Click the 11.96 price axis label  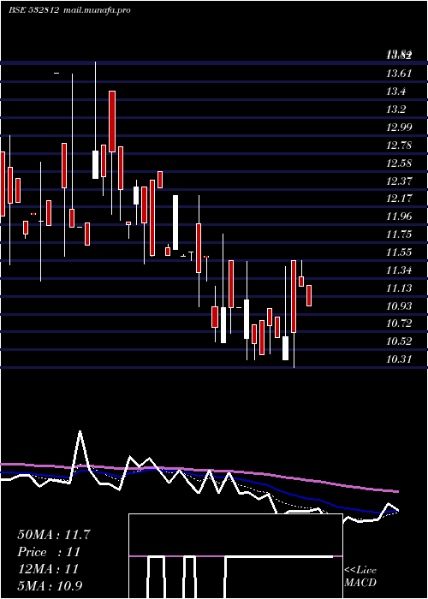[x=399, y=216]
